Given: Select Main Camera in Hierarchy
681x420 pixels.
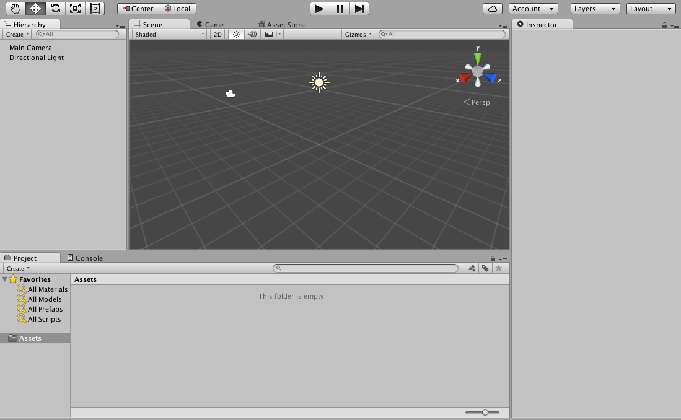Looking at the screenshot, I should click(30, 48).
